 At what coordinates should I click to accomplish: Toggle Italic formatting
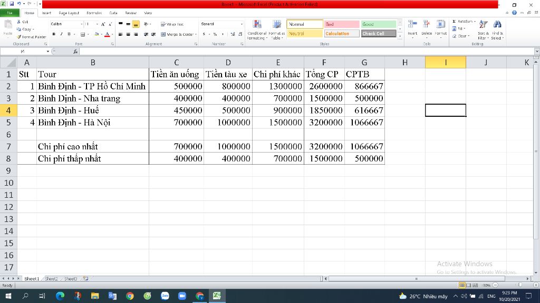pyautogui.click(x=61, y=34)
